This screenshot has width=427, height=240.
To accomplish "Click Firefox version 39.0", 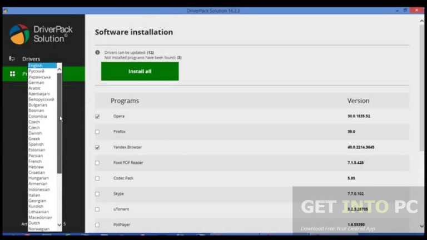I will tap(351, 132).
